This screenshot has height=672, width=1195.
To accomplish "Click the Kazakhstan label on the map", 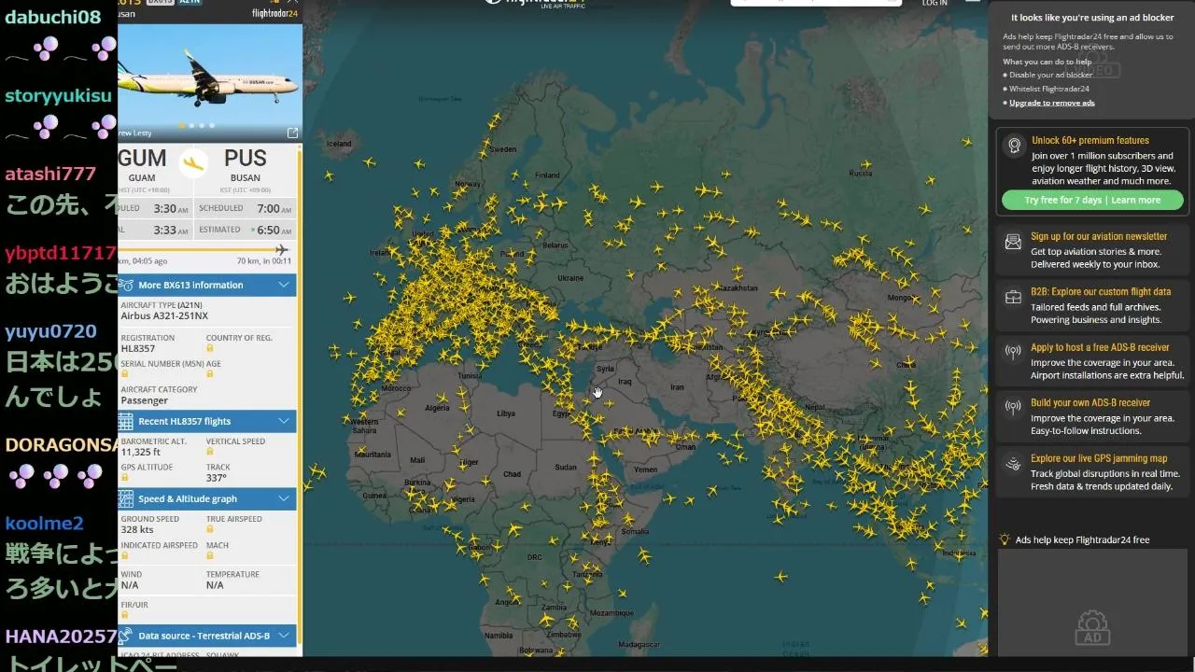I will click(x=739, y=288).
